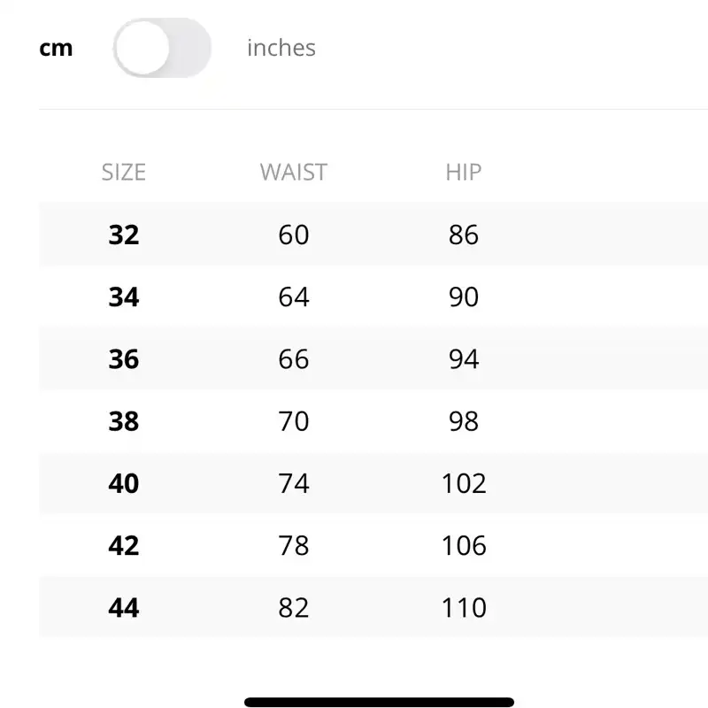Click waist value 60 for size 32
708x708 pixels.
[x=293, y=235]
